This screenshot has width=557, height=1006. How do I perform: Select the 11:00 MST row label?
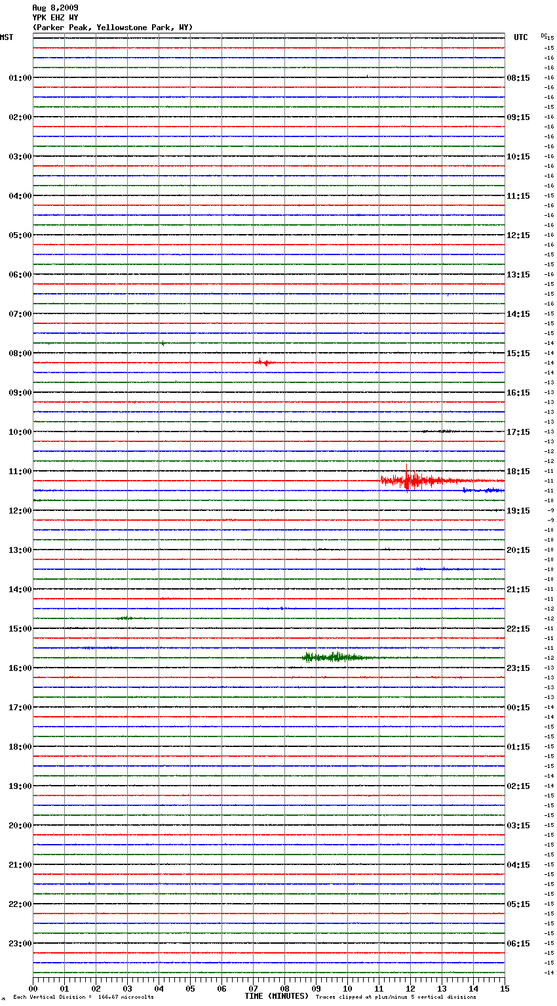point(20,472)
